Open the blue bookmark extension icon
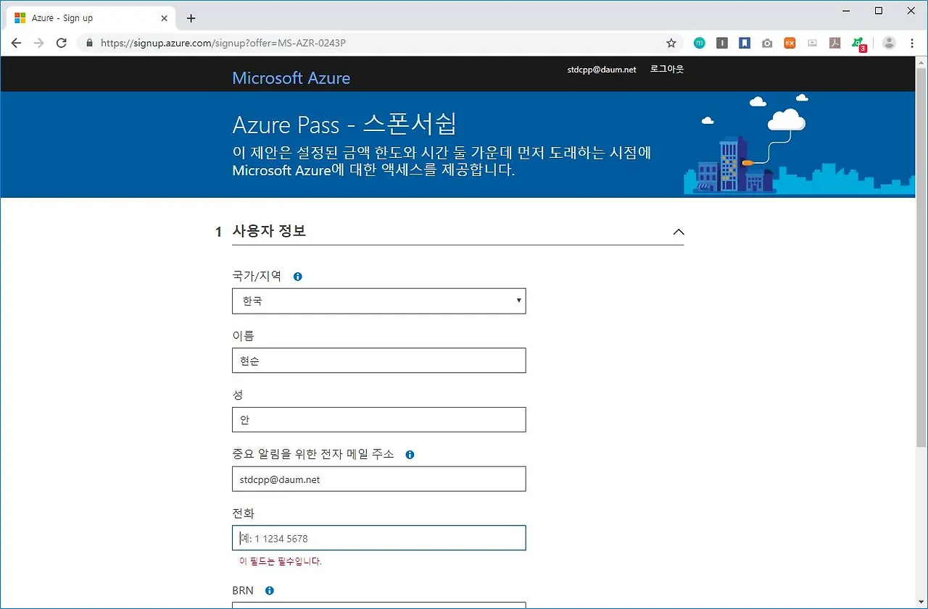The image size is (928, 609). pos(744,43)
